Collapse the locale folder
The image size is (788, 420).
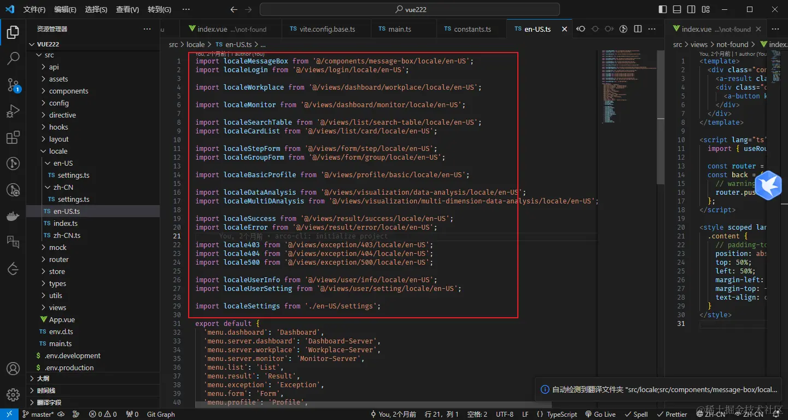94,151
